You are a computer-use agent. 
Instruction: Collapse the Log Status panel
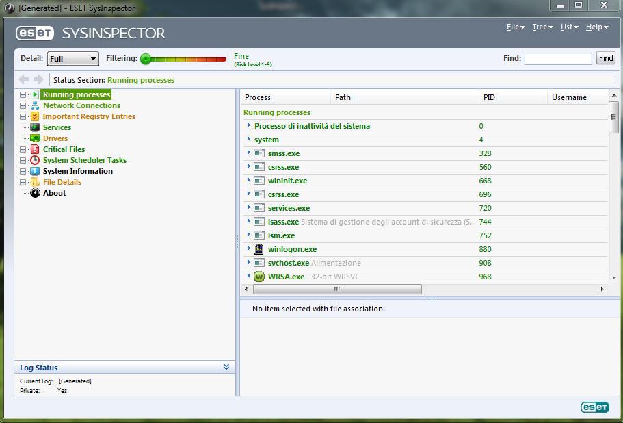point(226,367)
